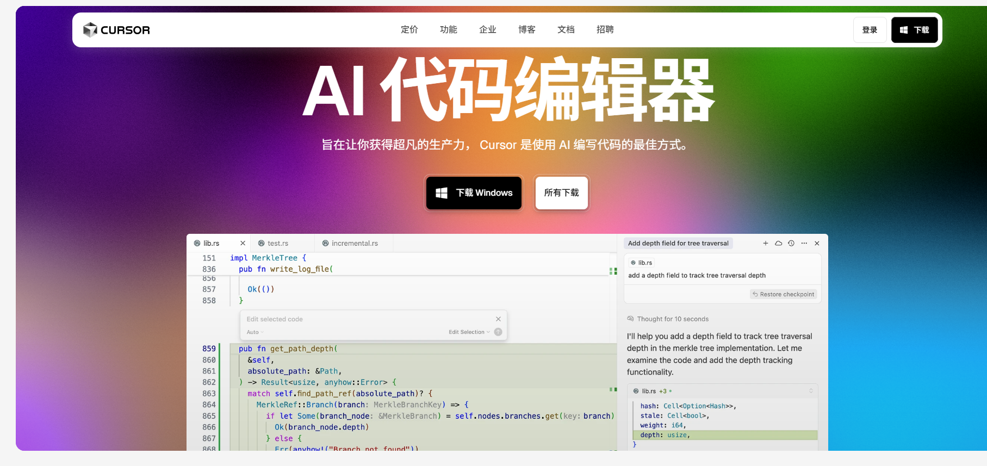The width and height of the screenshot is (987, 466).
Task: Click the Rust icon on incremental.rs tab
Action: (325, 243)
